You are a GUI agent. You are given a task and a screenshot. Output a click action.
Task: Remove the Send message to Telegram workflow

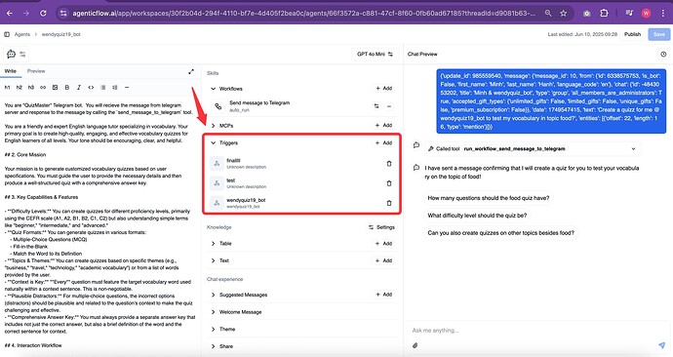[x=389, y=106]
